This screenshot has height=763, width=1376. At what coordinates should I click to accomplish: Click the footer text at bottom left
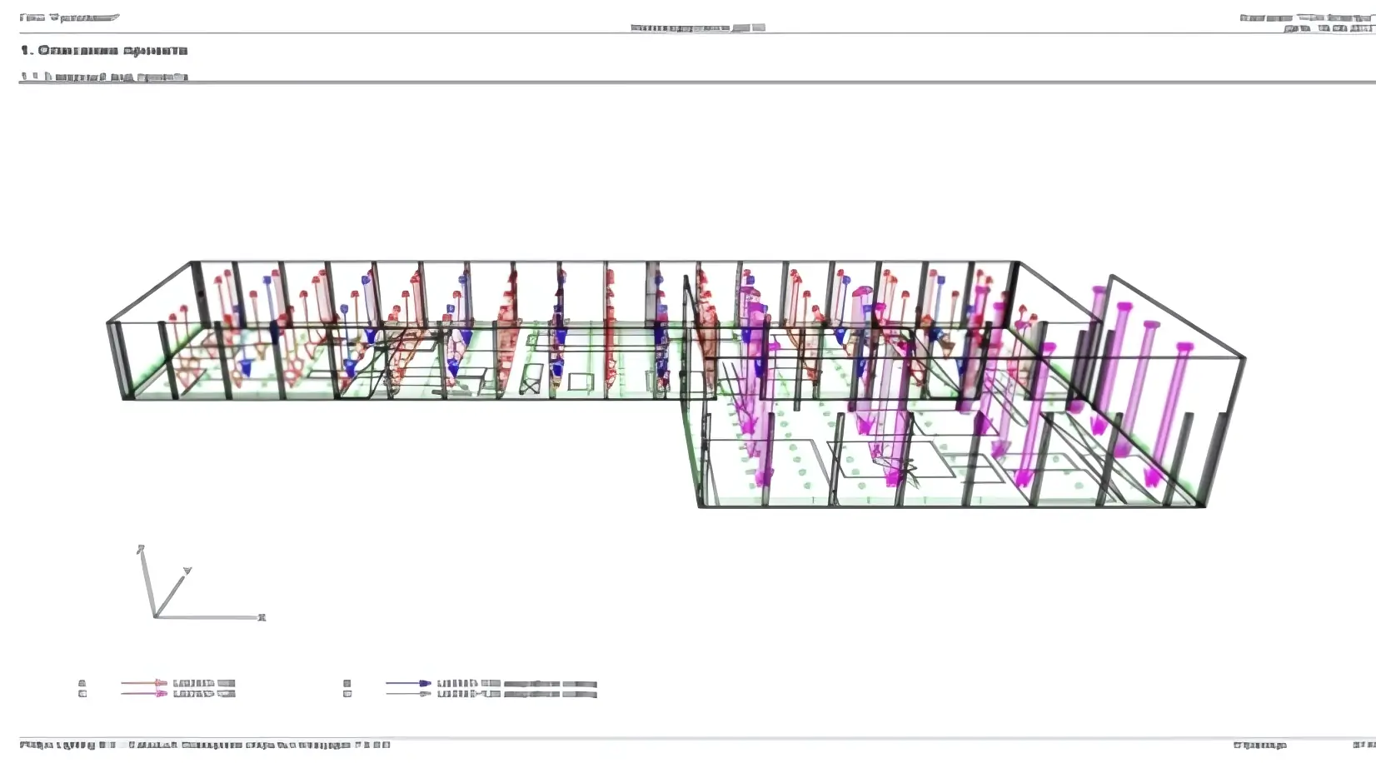[205, 745]
